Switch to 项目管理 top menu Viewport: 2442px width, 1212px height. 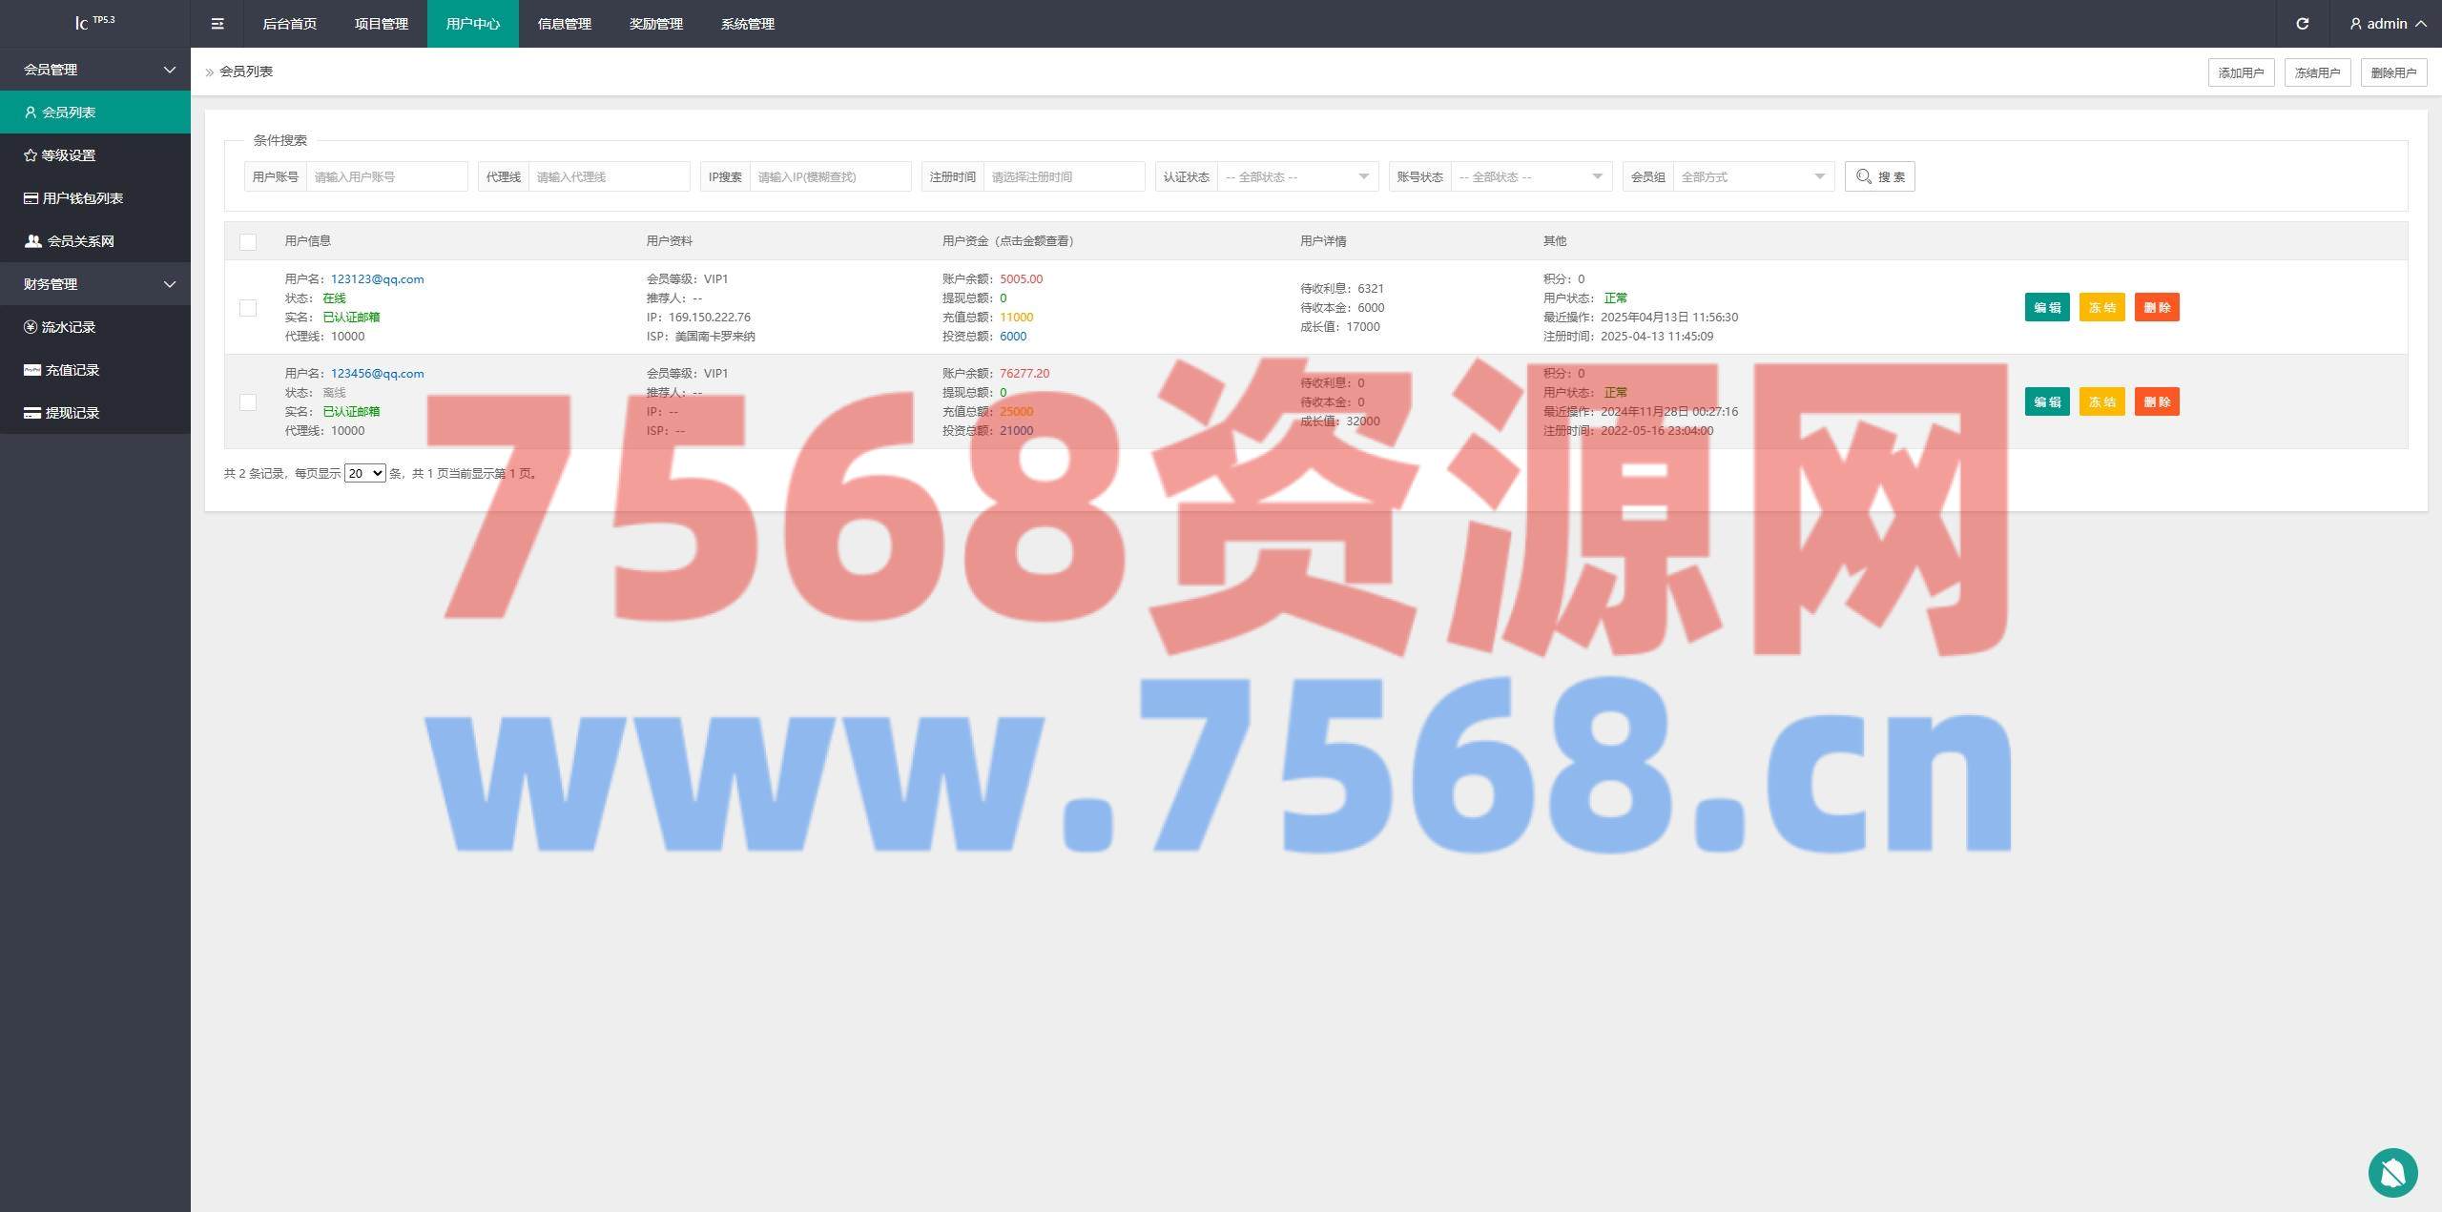tap(381, 24)
